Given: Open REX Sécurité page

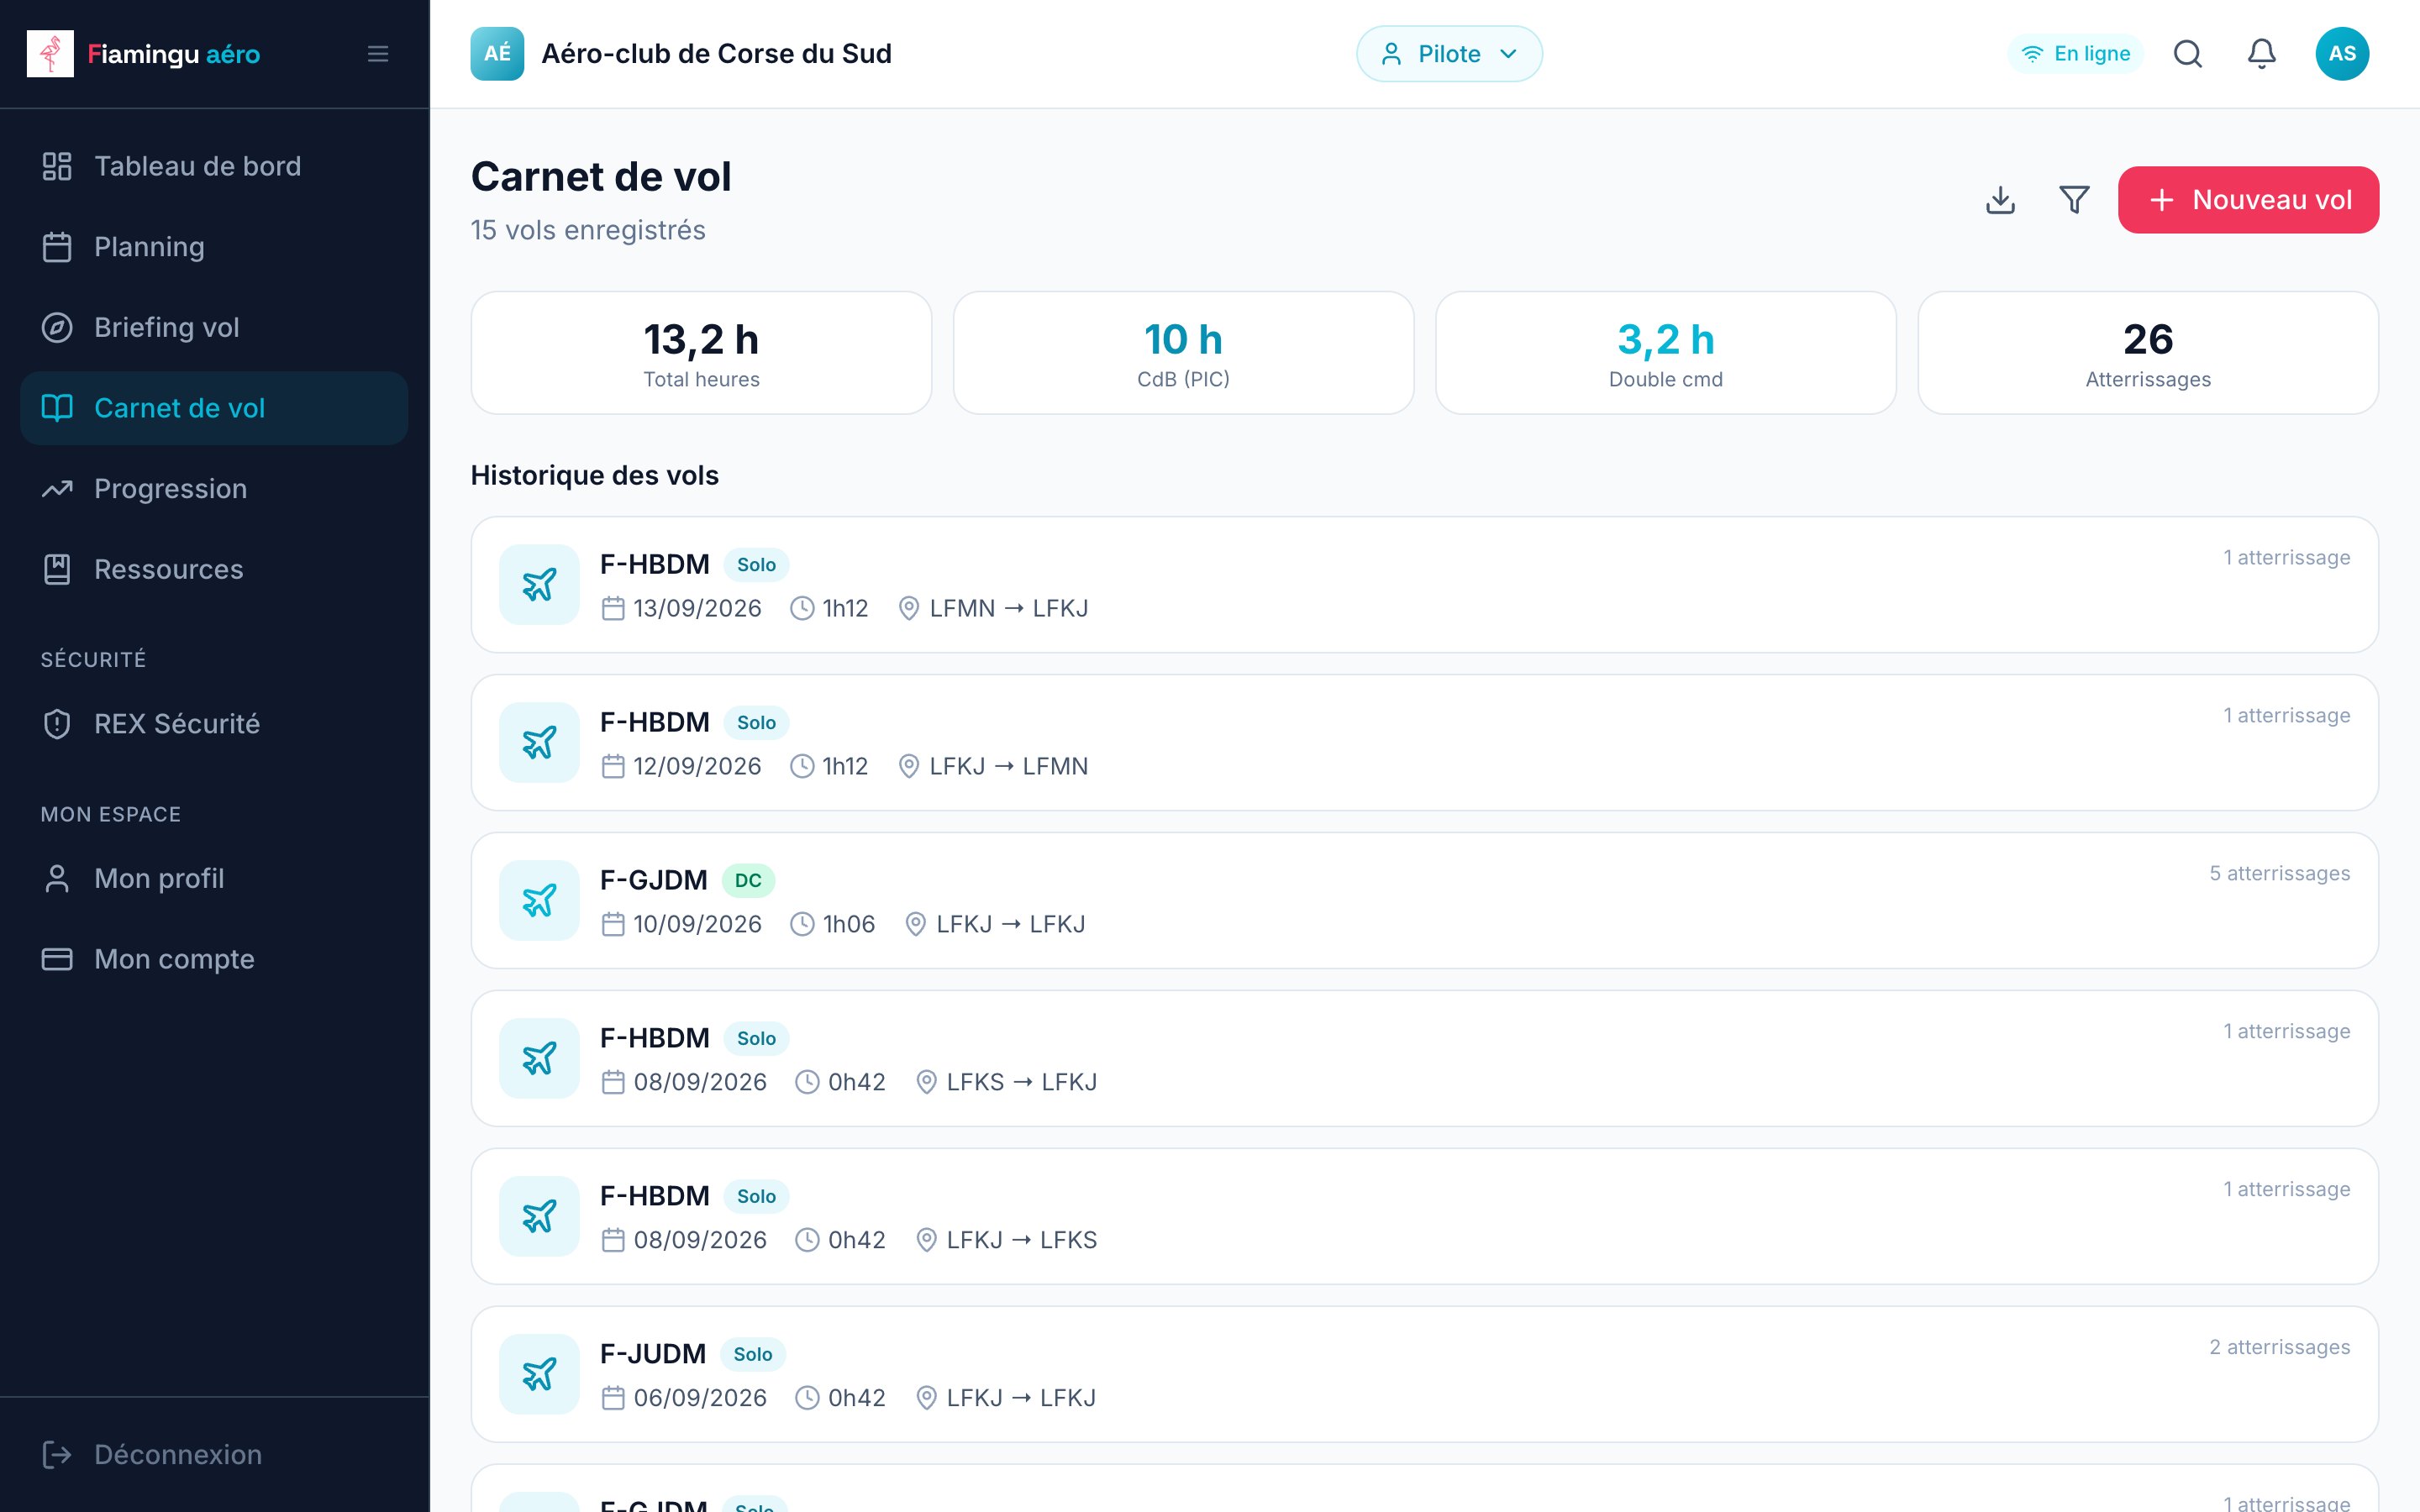Looking at the screenshot, I should (x=214, y=724).
